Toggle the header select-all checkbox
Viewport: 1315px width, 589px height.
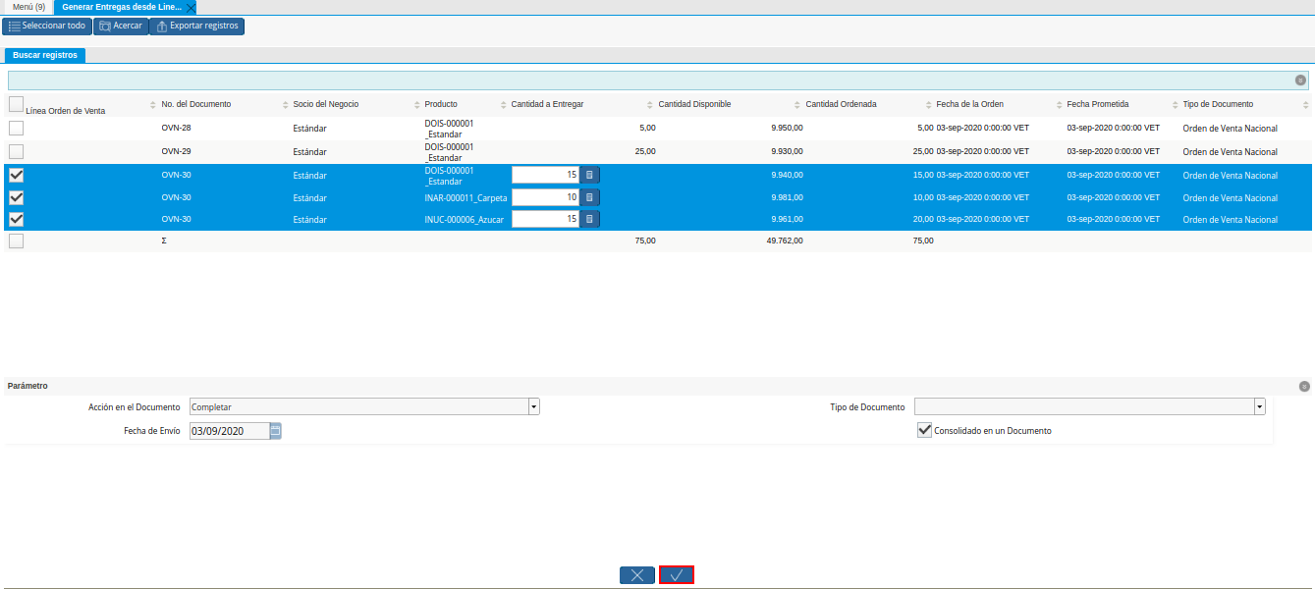click(16, 103)
